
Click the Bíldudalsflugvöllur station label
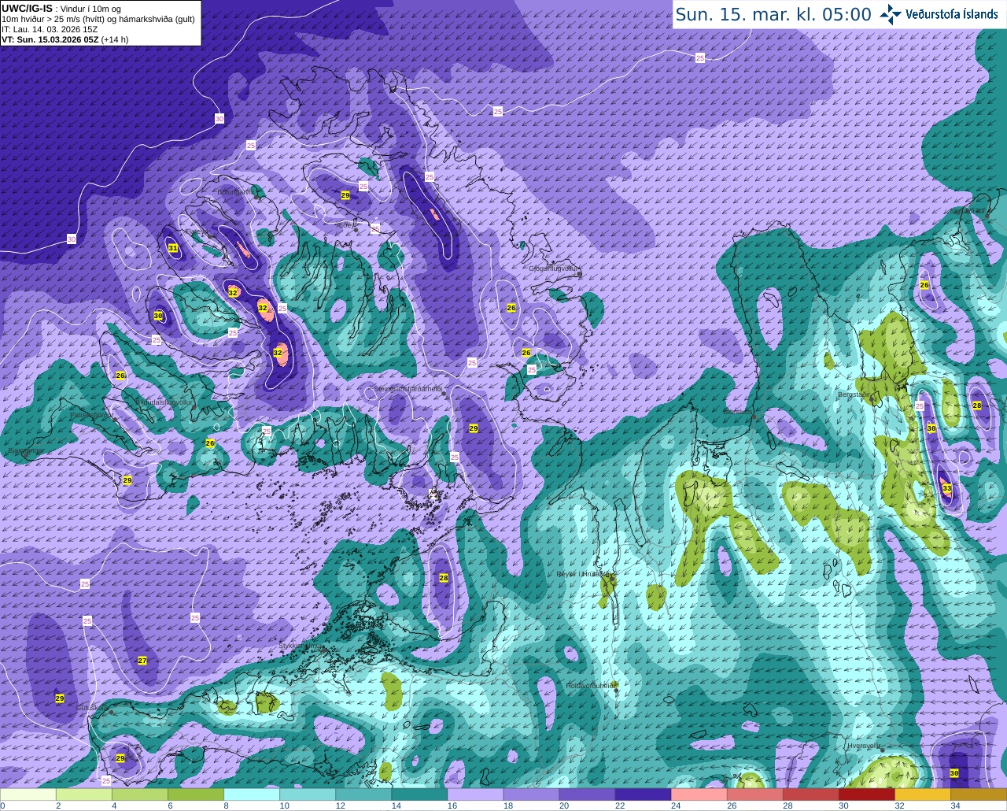[x=164, y=402]
